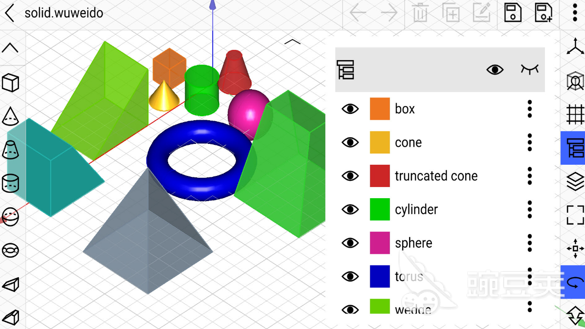Open the edit pencil tool

pos(482,13)
